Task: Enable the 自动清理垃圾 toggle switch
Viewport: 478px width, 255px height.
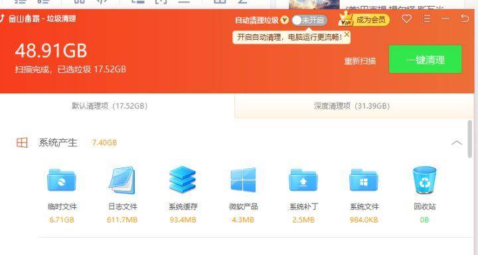Action: [309, 20]
